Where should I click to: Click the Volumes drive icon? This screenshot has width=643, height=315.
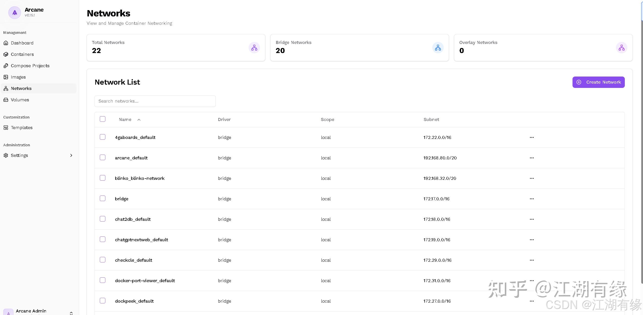click(6, 100)
